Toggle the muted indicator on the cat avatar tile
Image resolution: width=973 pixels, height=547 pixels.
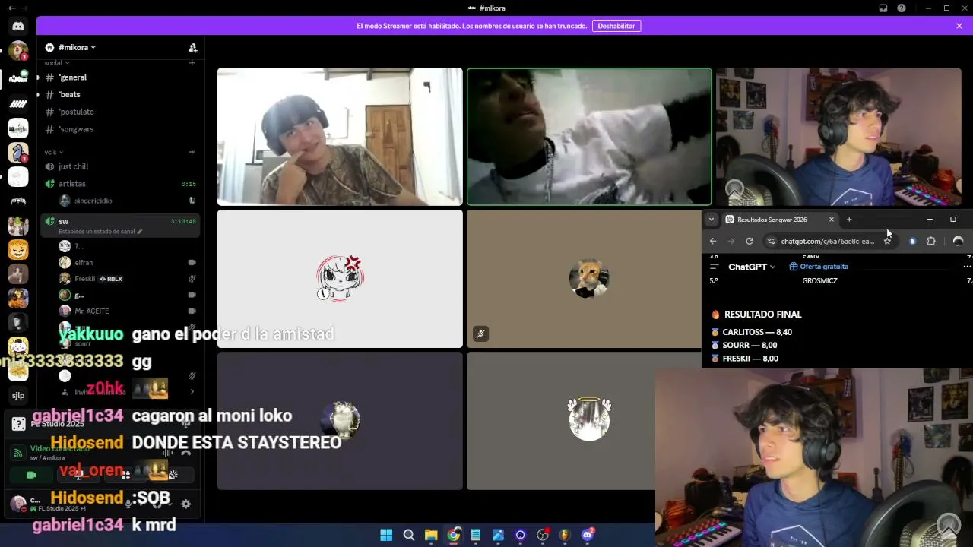tap(480, 334)
